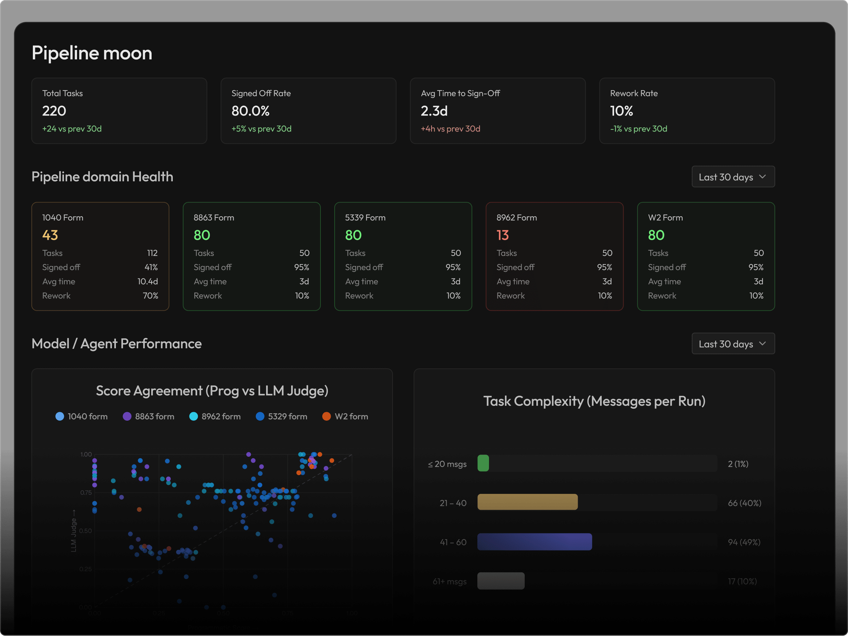Toggle the 8962 form legend dot

(194, 416)
